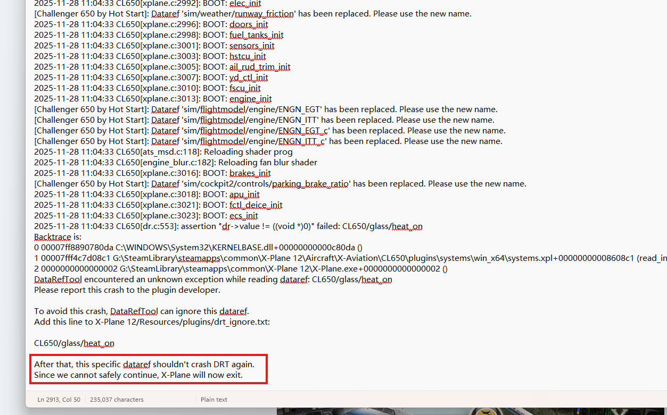Click the 'Please report this crash to the plugin developer' line
Image resolution: width=667 pixels, height=415 pixels.
point(127,290)
